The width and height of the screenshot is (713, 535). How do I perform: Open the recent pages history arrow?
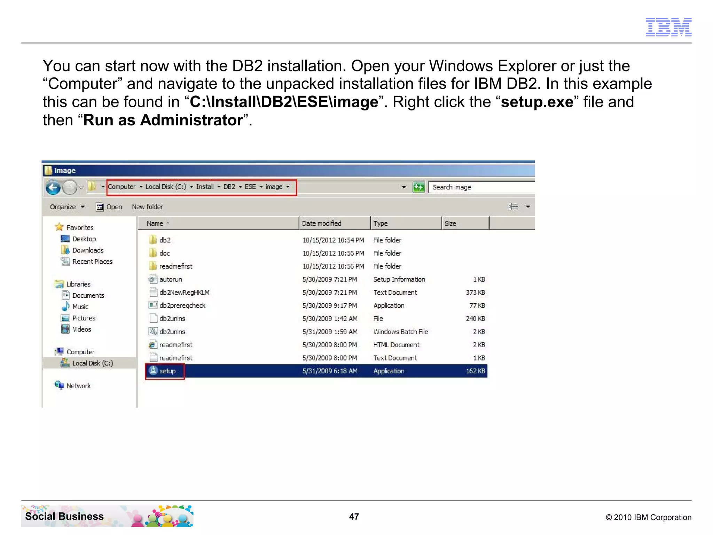[81, 188]
